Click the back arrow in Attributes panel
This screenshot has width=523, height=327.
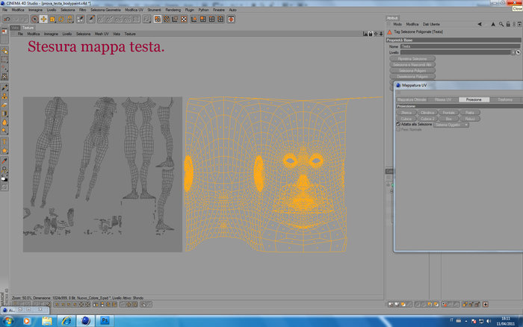pos(480,25)
